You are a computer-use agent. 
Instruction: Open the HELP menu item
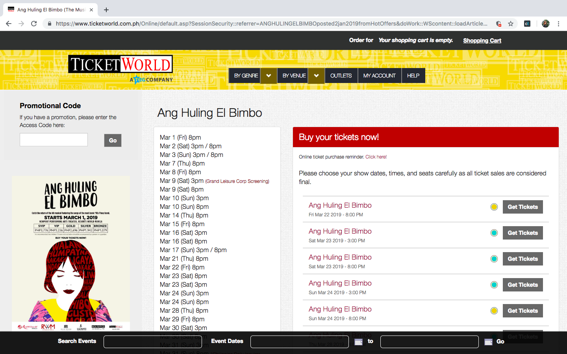413,76
